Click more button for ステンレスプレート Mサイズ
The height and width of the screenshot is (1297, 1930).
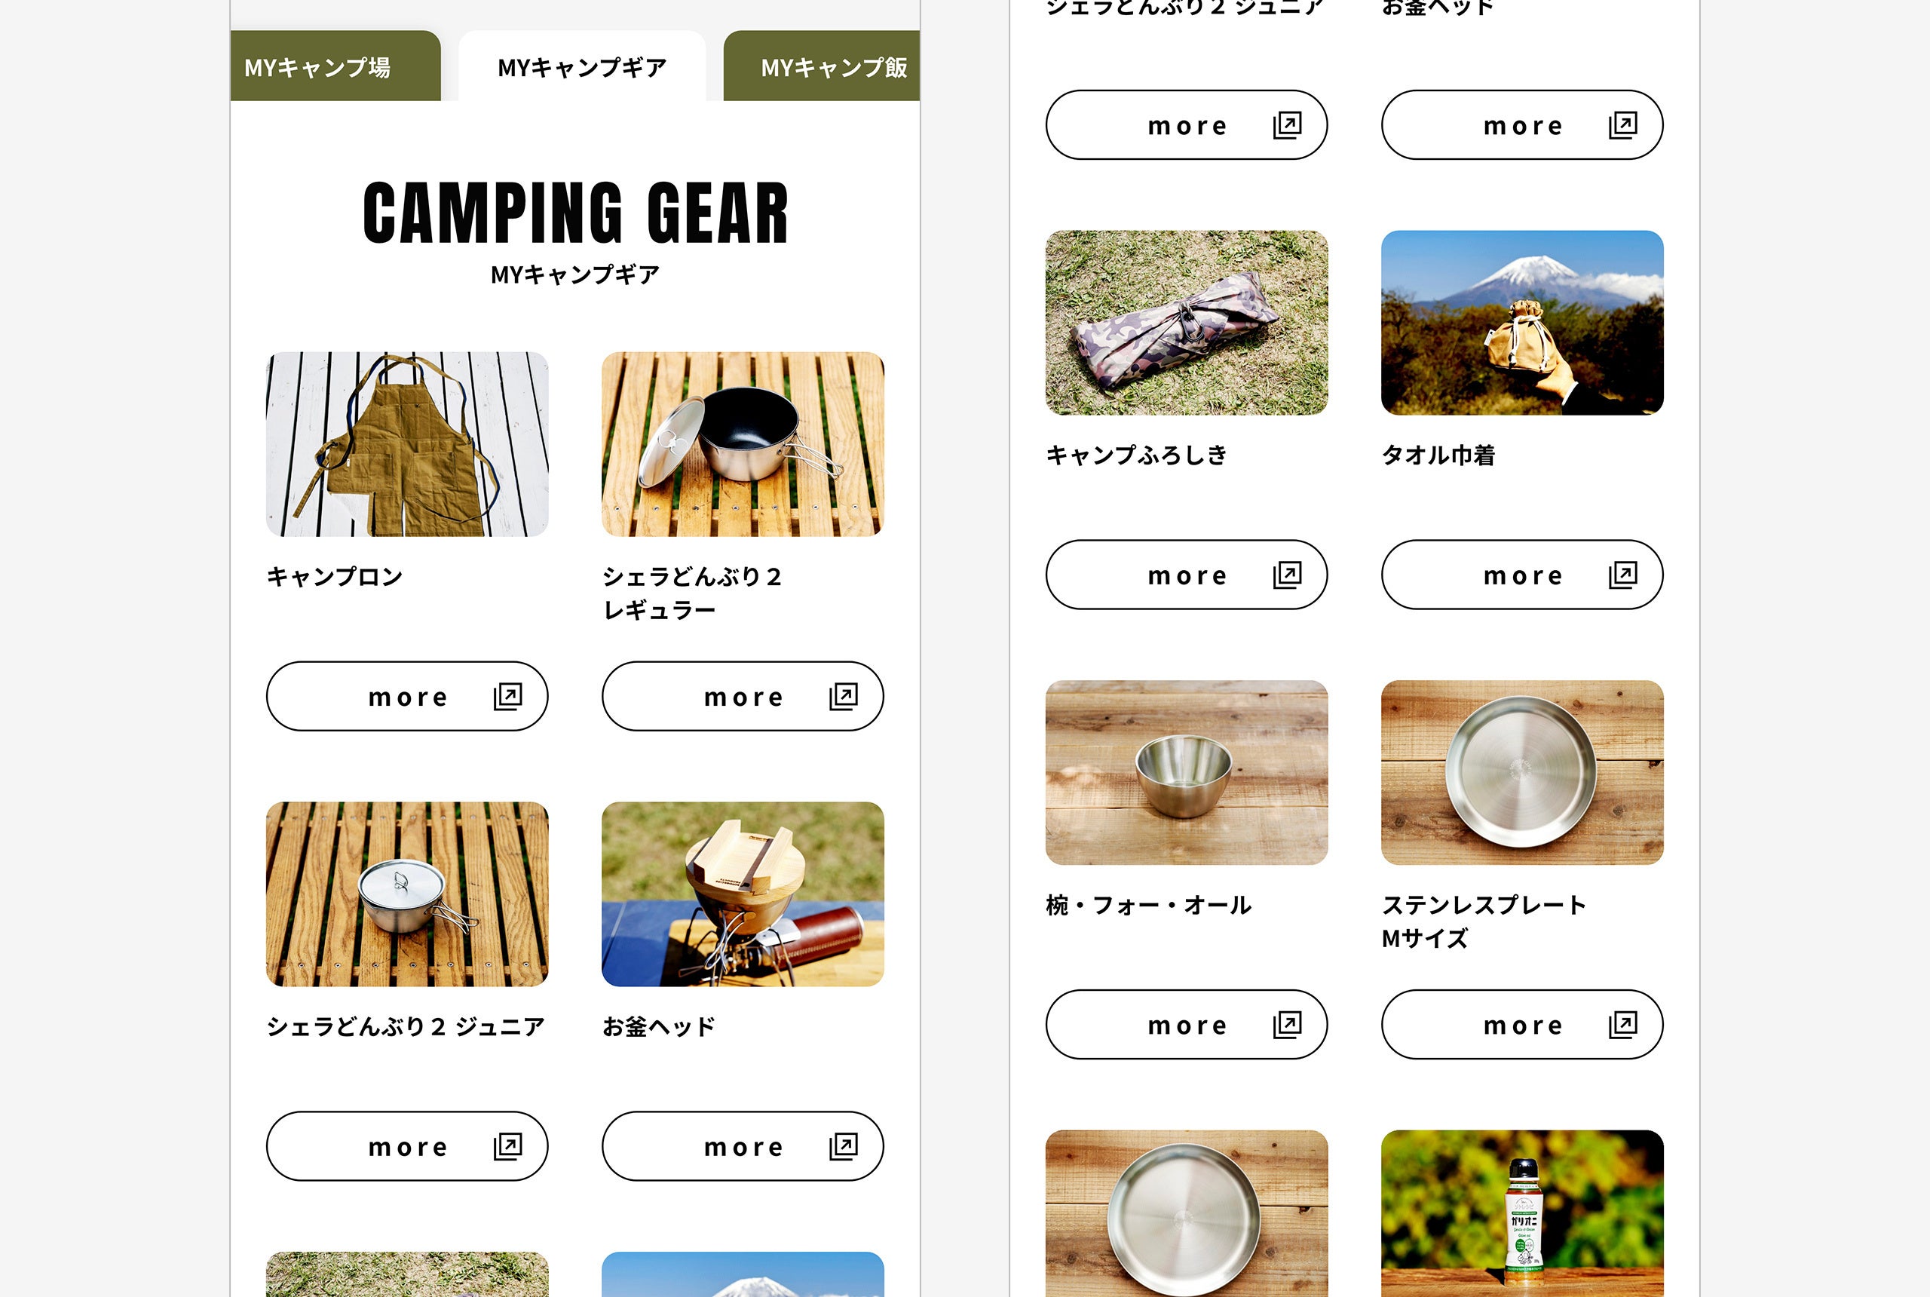1522,1025
